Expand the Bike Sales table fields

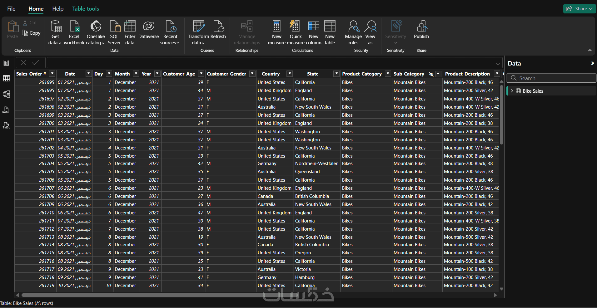512,91
